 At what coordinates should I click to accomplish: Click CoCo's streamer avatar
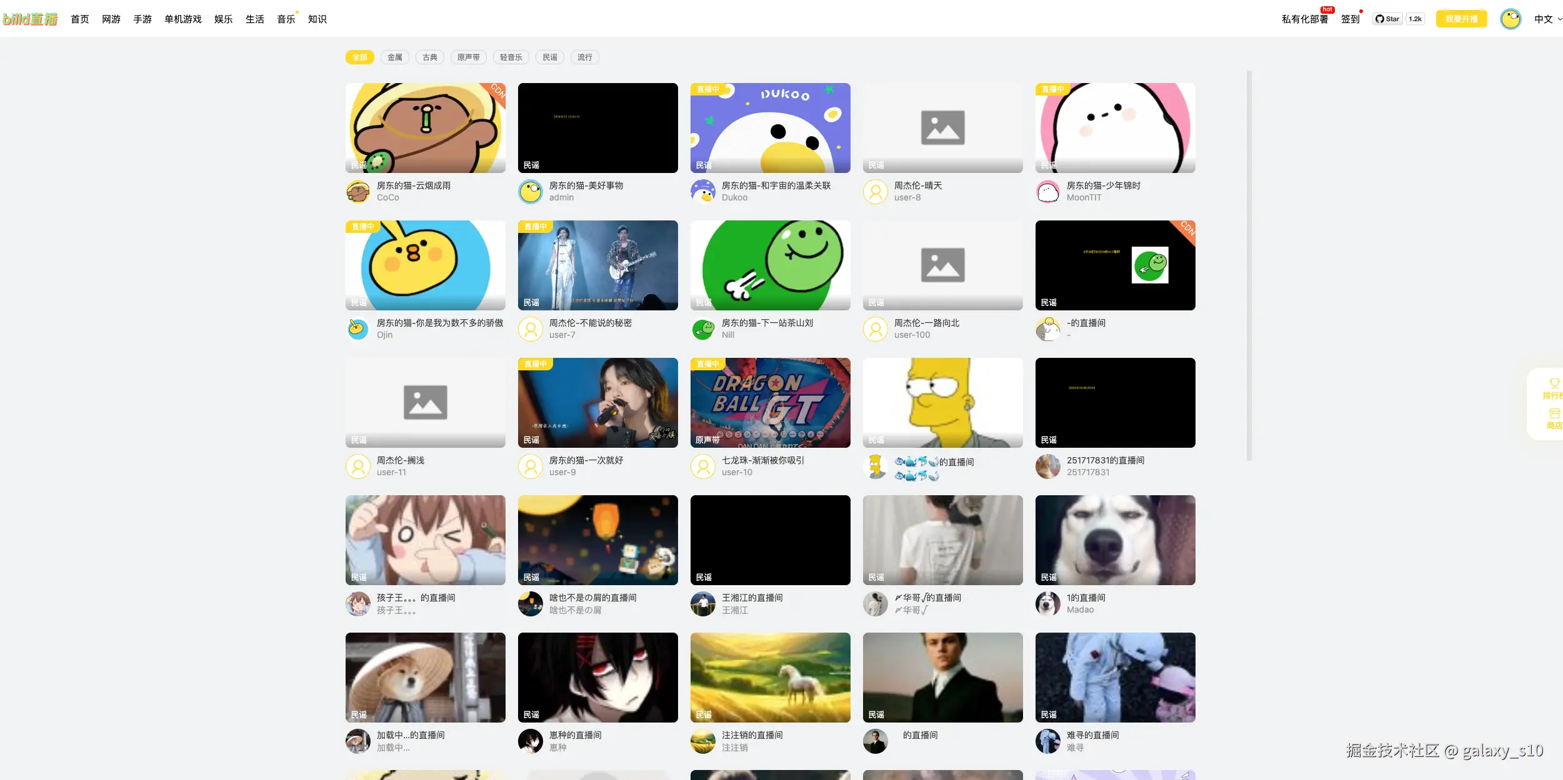click(x=358, y=191)
